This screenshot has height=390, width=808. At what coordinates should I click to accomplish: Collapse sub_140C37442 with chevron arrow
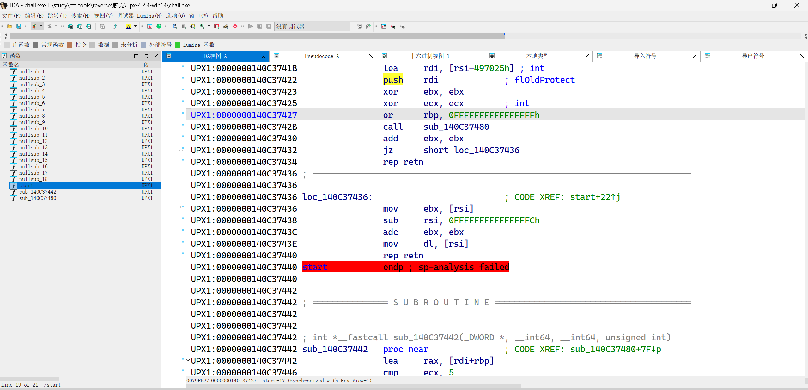(x=188, y=360)
